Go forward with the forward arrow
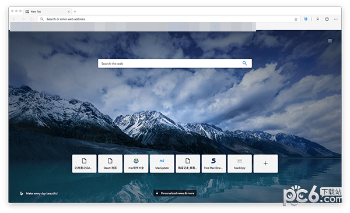 pos(23,19)
